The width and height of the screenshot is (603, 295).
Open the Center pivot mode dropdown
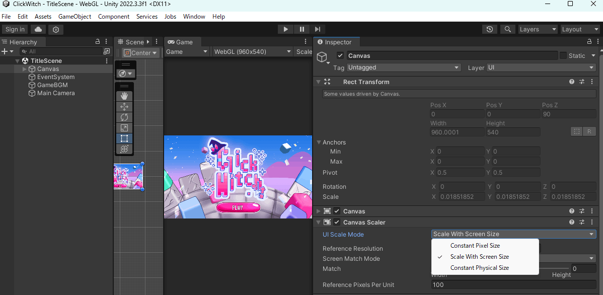click(x=140, y=53)
